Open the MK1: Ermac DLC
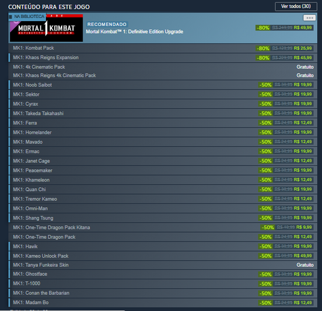The width and height of the screenshot is (322, 311). pos(163,151)
